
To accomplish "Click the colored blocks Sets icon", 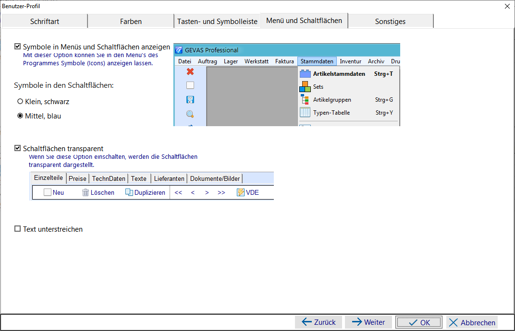I will click(x=305, y=87).
